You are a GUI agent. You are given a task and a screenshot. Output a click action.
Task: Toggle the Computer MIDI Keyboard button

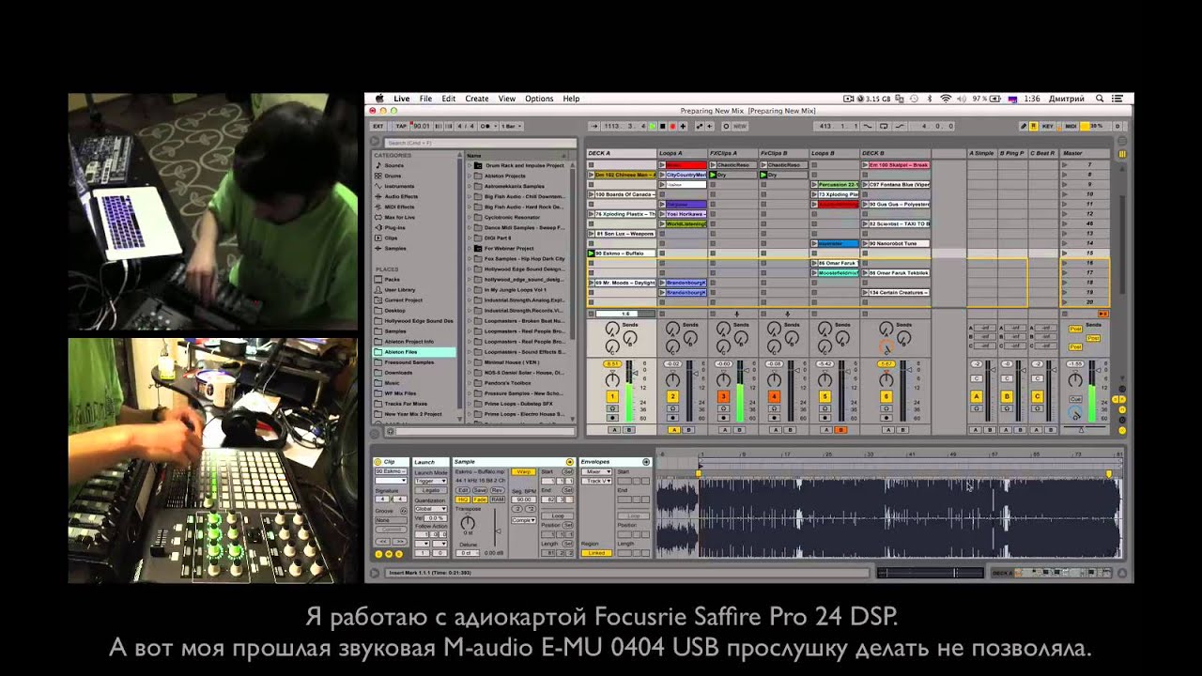click(x=1033, y=125)
